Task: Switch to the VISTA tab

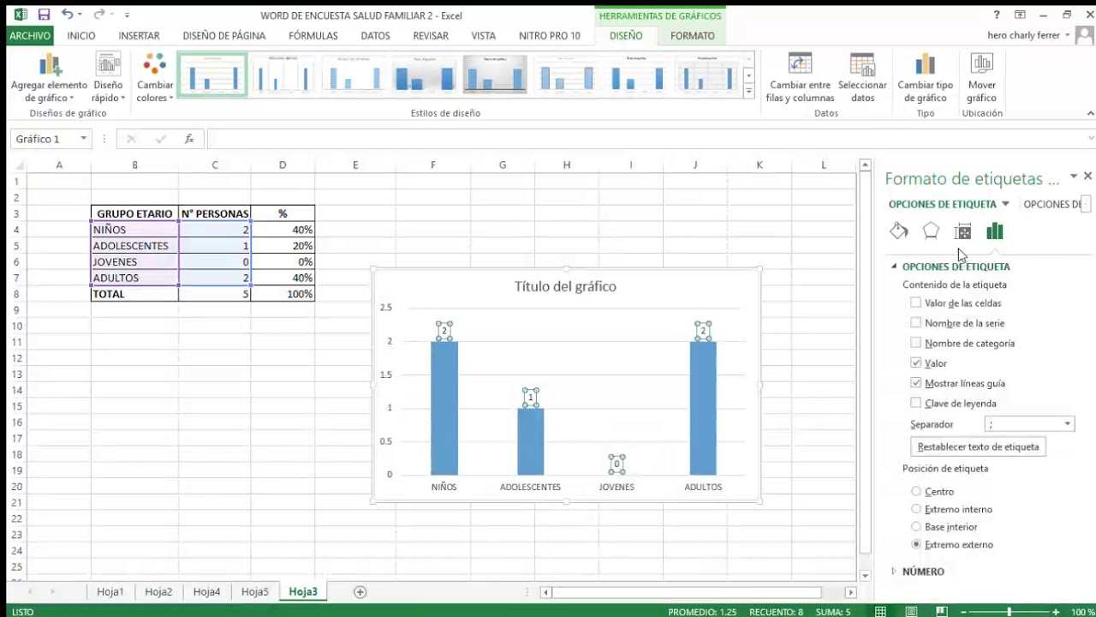Action: (x=484, y=36)
